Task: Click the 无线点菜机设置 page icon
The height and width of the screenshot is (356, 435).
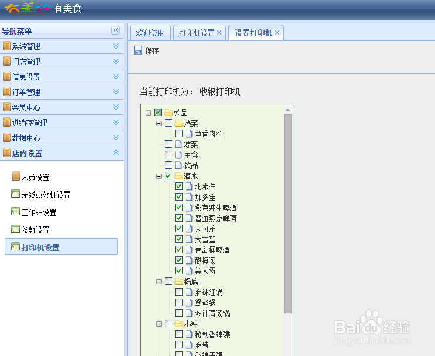Action: (15, 194)
